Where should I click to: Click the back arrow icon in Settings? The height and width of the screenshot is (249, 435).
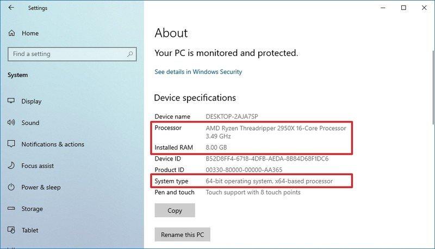pos(11,8)
